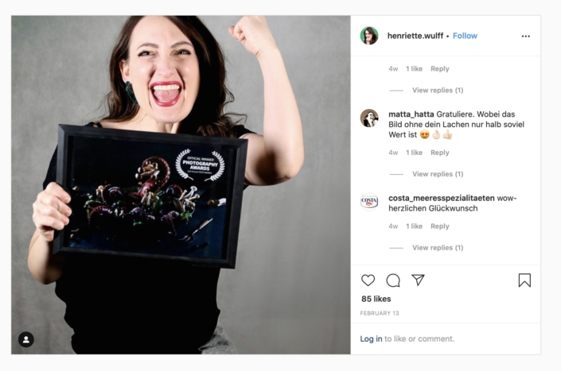
Task: Save the post with the bookmark icon
Action: pos(524,280)
